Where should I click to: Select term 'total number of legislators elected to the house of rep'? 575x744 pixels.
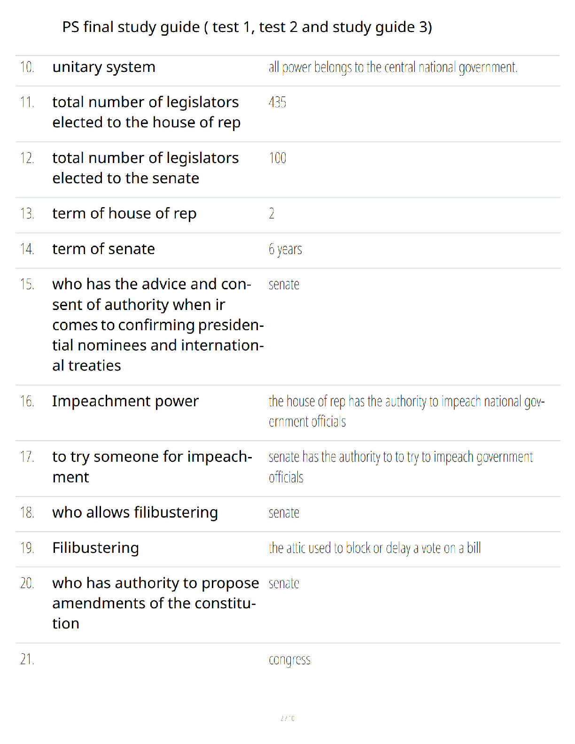tap(147, 112)
